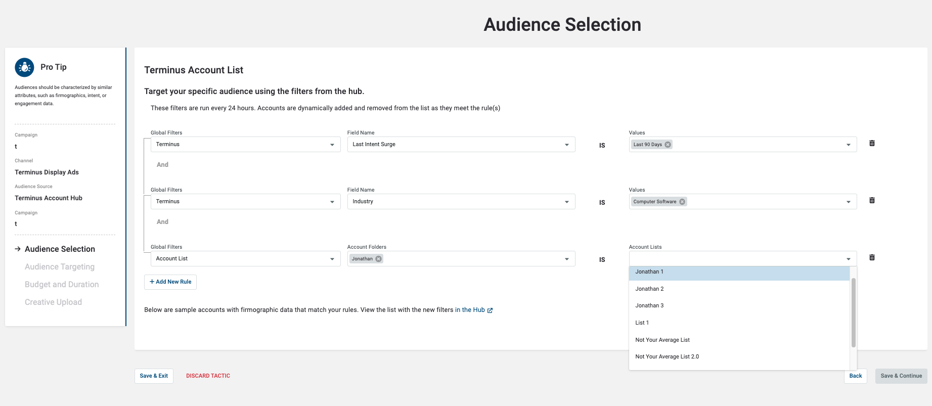Go to Audience Targeting step

[60, 267]
